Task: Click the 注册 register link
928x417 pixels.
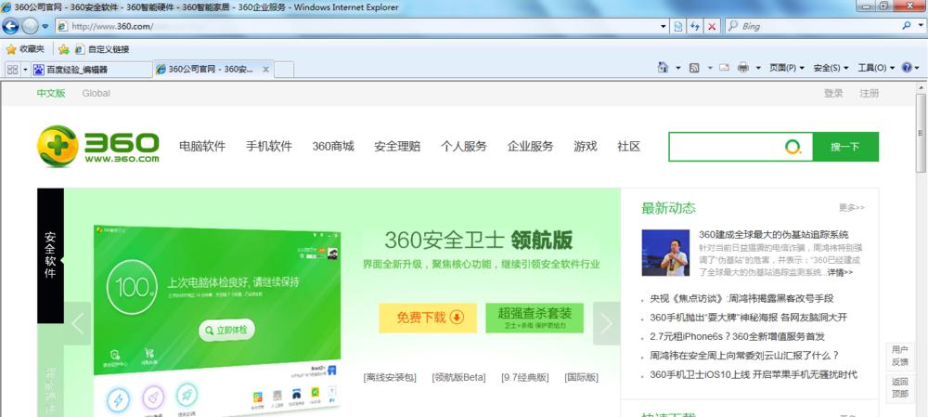Action: click(870, 93)
